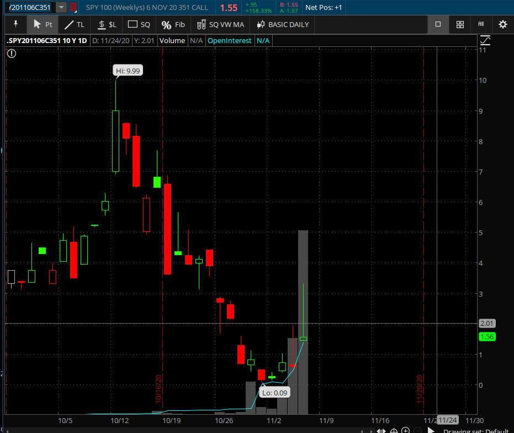
Task: Click the tallest gray volume bar
Action: pos(303,322)
